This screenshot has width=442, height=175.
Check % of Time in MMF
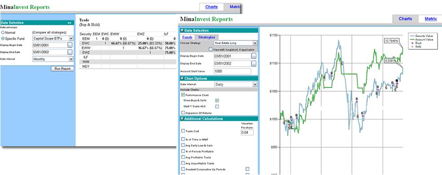click(183, 139)
